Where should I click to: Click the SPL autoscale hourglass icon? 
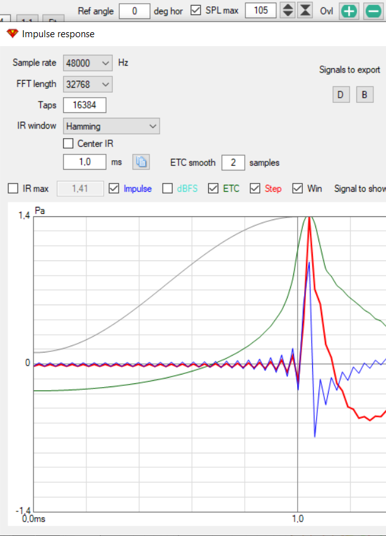pos(305,10)
